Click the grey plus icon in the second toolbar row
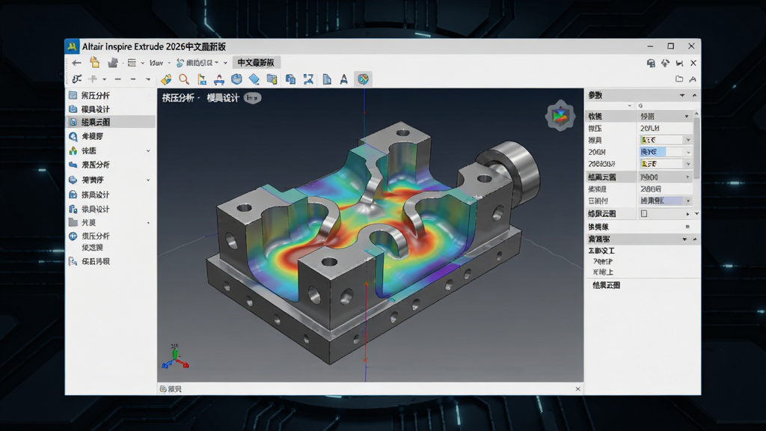The image size is (766, 431). click(92, 79)
